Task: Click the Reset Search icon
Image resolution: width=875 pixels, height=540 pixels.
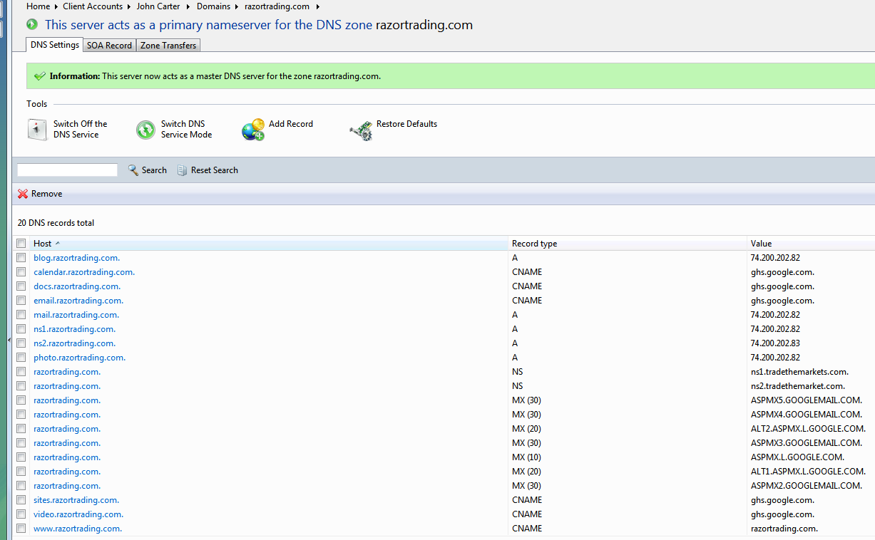Action: tap(182, 170)
